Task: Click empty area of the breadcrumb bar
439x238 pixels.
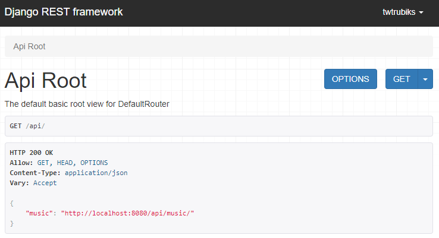Action: 238,46
